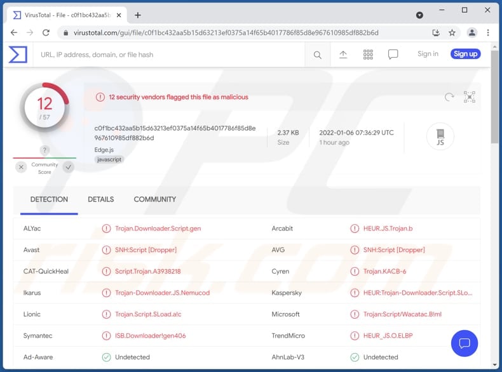Click the Sign in link
Image resolution: width=502 pixels, height=372 pixels.
point(428,54)
